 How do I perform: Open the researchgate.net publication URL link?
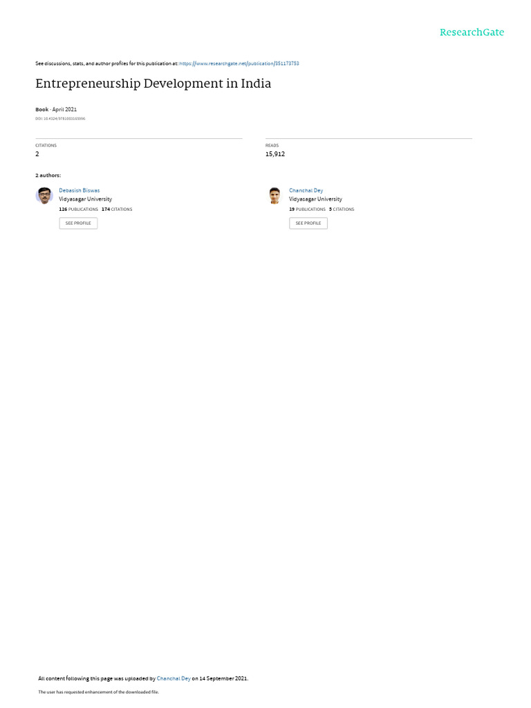click(x=239, y=63)
